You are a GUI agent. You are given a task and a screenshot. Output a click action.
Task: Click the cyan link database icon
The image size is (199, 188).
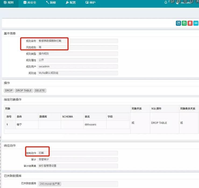click(196, 23)
